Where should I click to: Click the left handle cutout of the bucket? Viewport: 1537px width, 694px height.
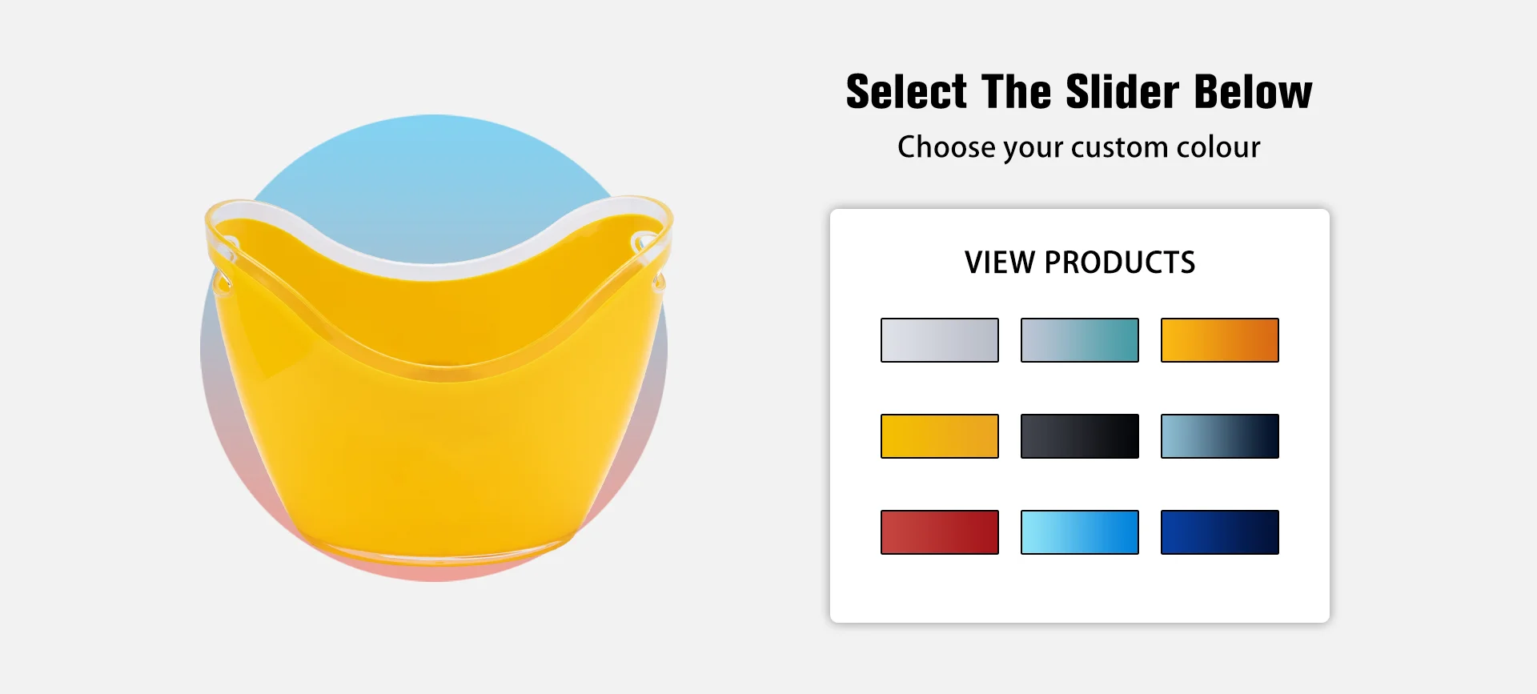[227, 243]
